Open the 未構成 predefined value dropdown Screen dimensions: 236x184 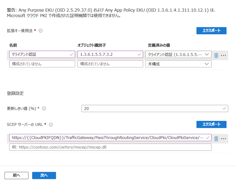pyautogui.click(x=178, y=64)
